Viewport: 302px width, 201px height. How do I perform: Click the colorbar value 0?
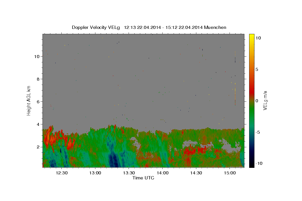coord(257,101)
